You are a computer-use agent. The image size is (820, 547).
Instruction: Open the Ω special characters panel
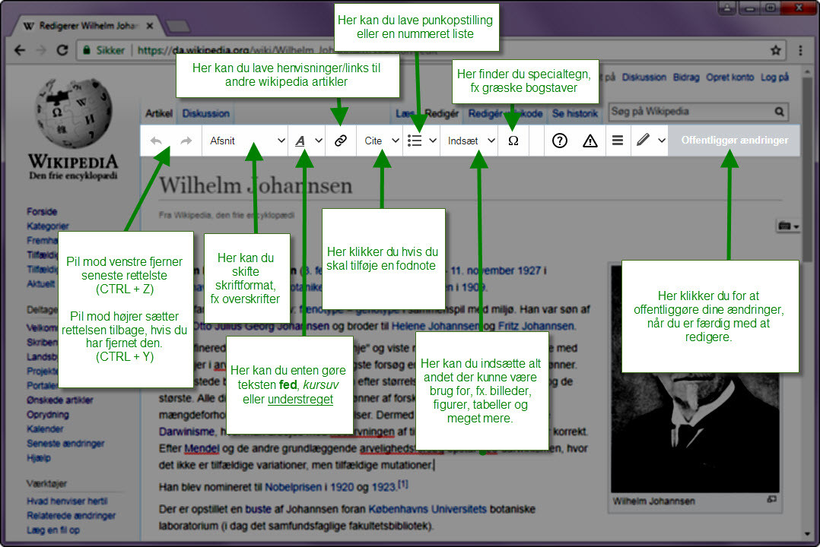(x=513, y=141)
